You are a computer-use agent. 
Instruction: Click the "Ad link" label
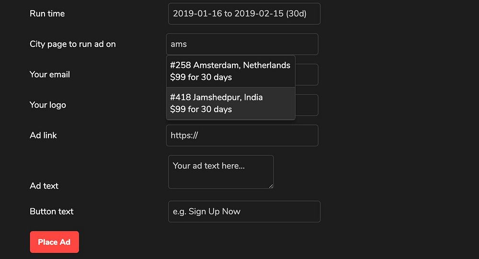click(43, 135)
